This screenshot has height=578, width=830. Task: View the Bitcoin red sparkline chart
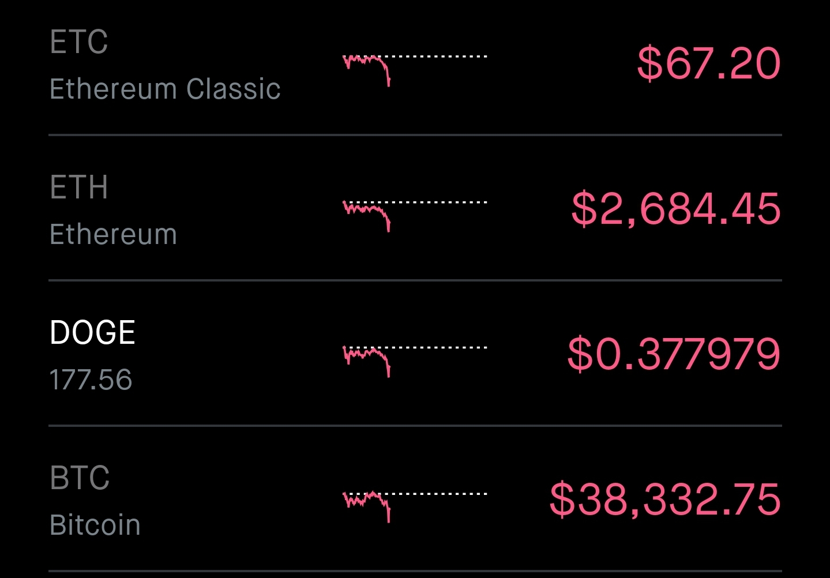pos(367,504)
